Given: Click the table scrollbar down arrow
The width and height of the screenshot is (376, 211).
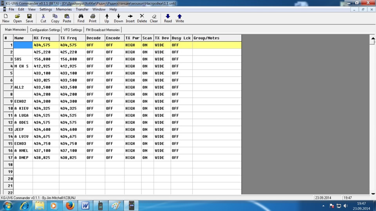Looking at the screenshot, I should (373, 193).
